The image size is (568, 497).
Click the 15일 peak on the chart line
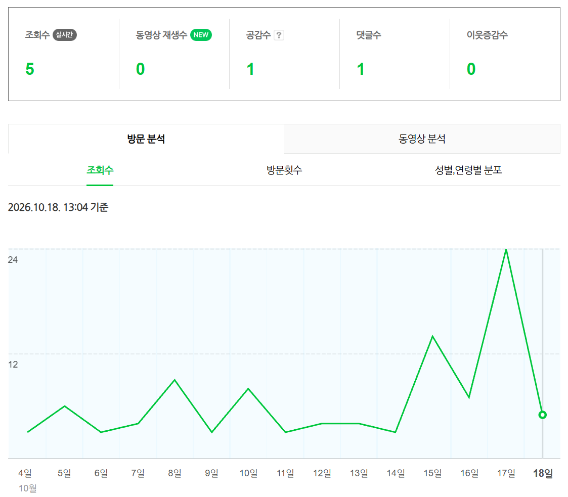tap(432, 337)
